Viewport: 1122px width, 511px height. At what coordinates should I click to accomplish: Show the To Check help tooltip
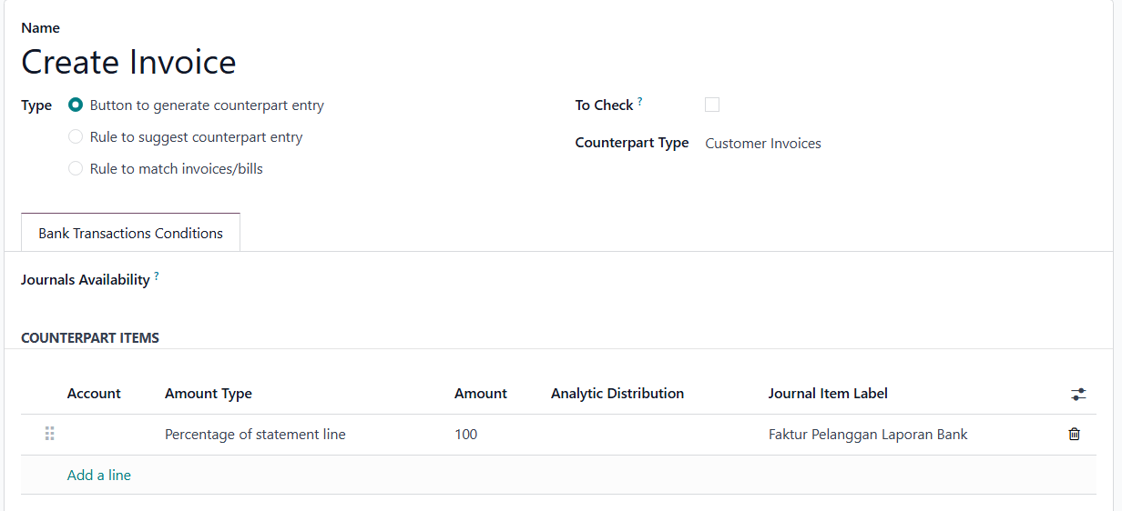(640, 102)
